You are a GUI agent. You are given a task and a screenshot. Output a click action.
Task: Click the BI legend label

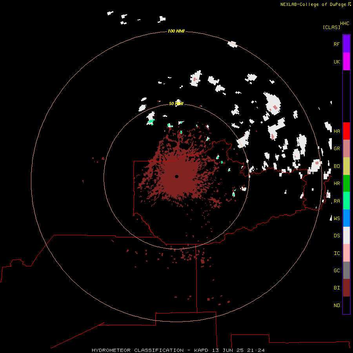click(337, 288)
